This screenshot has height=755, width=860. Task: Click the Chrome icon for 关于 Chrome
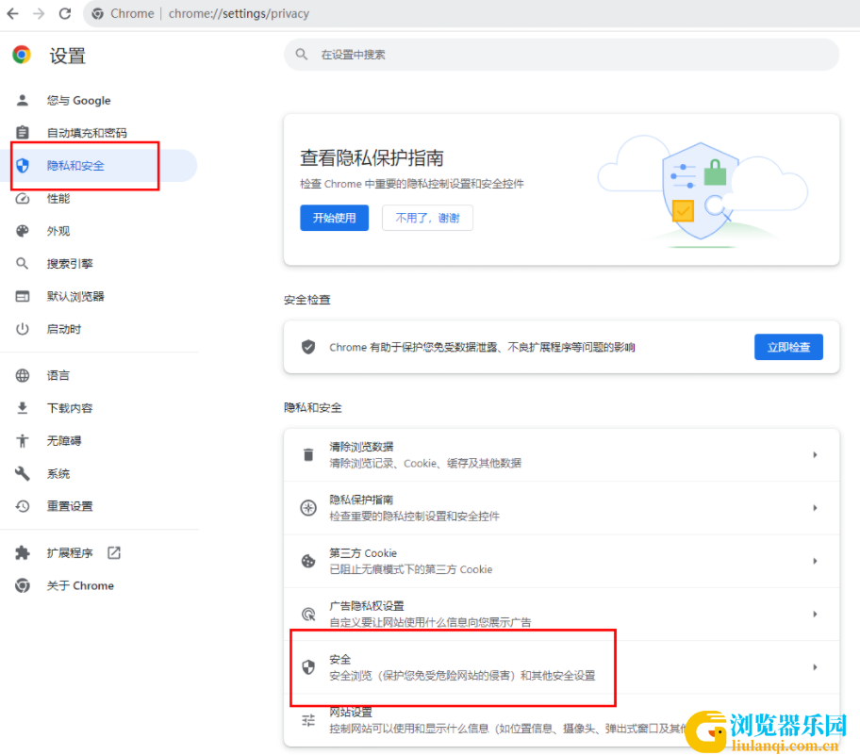(23, 585)
